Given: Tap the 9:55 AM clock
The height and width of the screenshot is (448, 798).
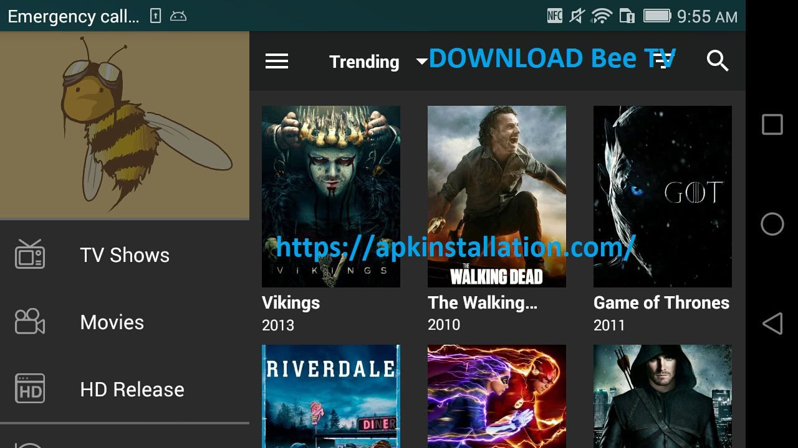Looking at the screenshot, I should (708, 17).
